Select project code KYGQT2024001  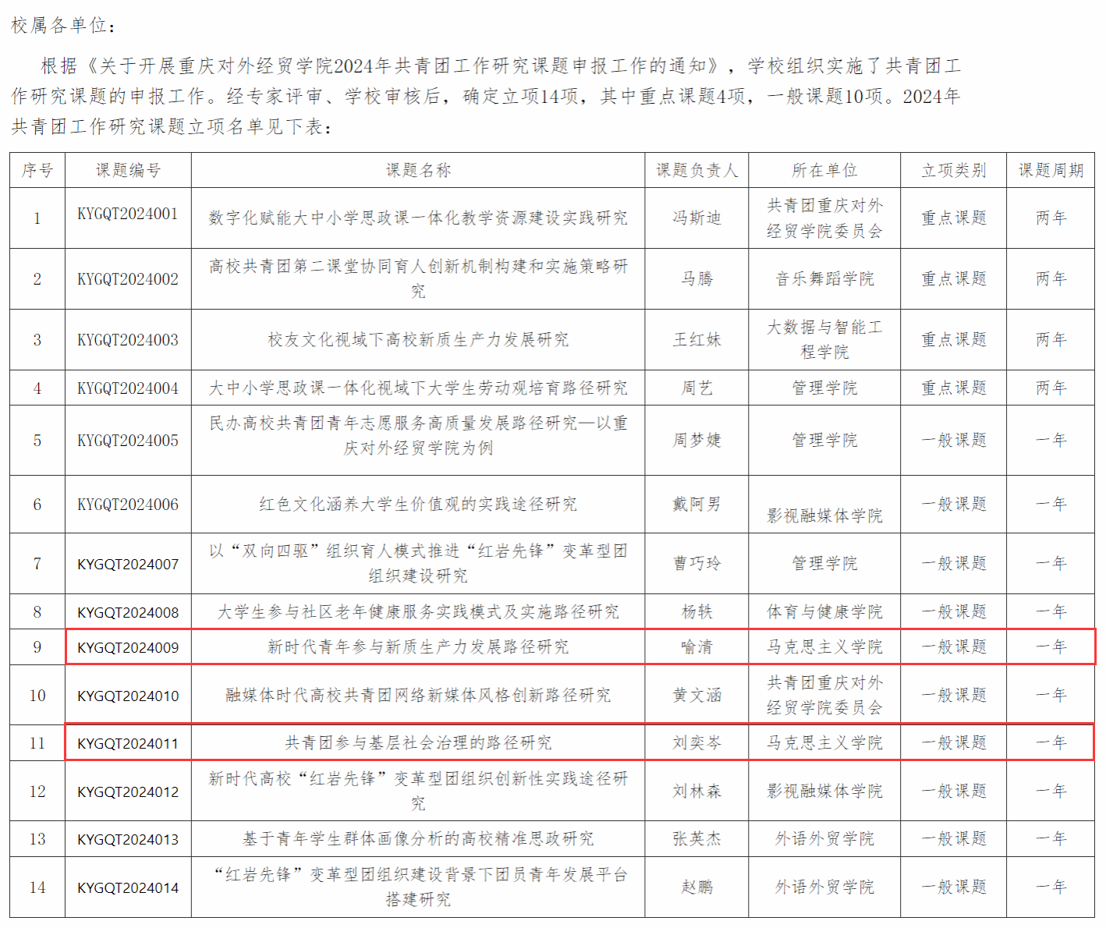[128, 214]
